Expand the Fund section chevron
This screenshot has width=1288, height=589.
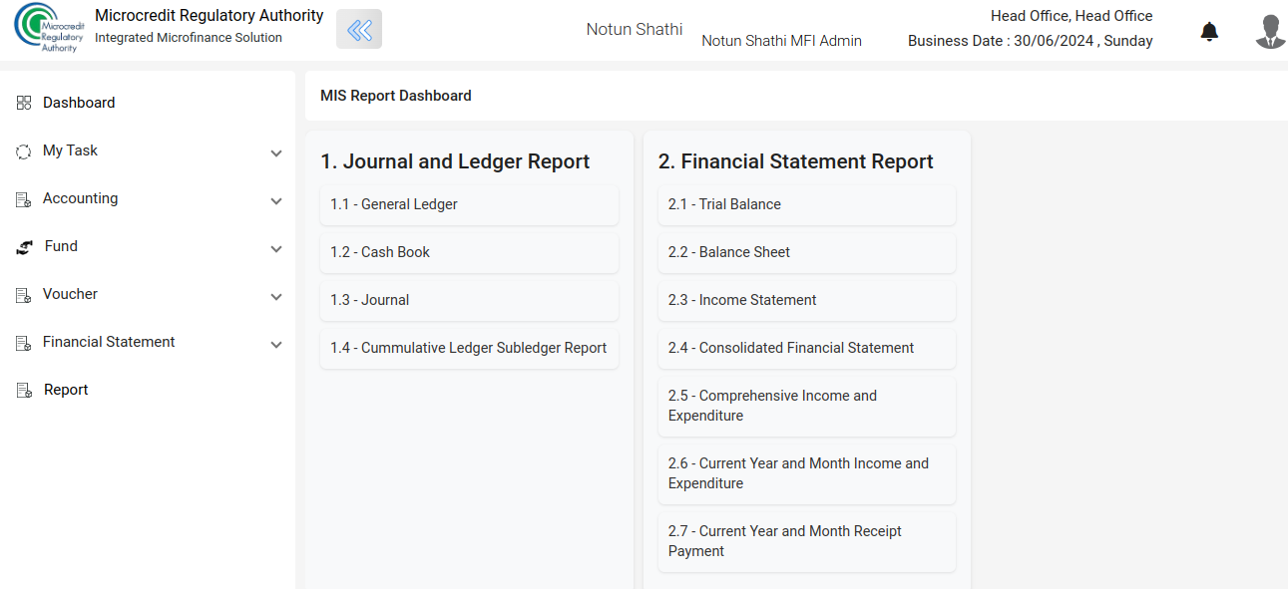[x=276, y=249]
